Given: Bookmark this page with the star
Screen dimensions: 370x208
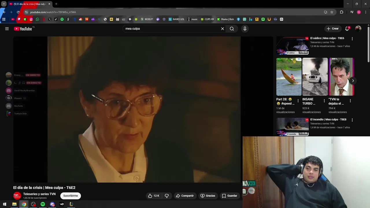Looking at the screenshot, I should coord(332,12).
